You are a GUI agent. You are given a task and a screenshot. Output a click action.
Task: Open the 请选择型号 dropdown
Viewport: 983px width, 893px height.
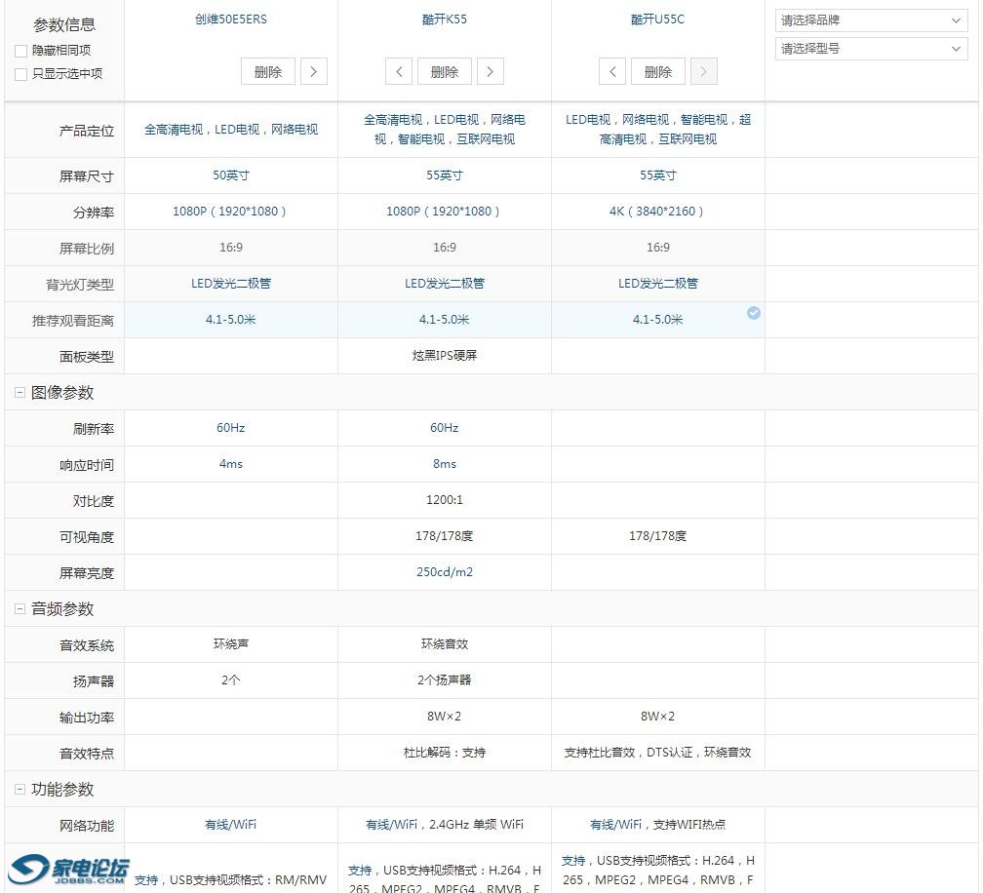click(x=870, y=49)
